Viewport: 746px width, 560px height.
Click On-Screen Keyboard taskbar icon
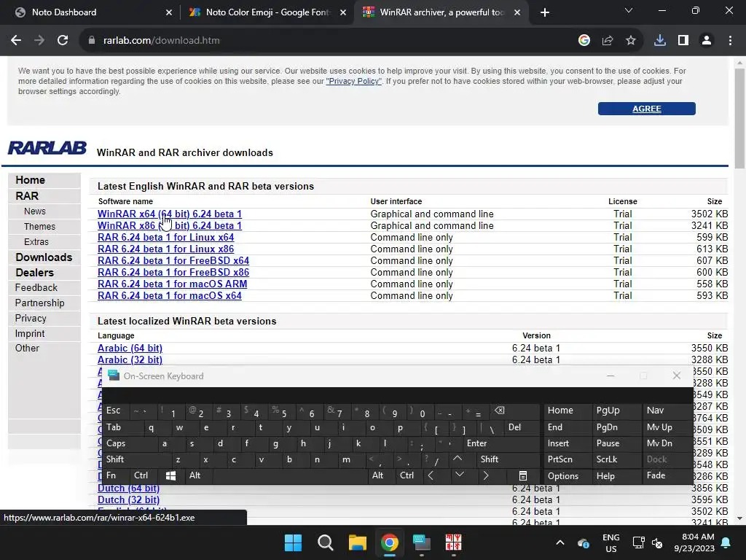(422, 542)
